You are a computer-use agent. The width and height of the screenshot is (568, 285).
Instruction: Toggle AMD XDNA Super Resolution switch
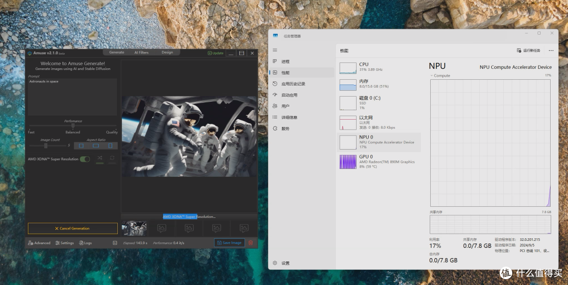click(85, 159)
